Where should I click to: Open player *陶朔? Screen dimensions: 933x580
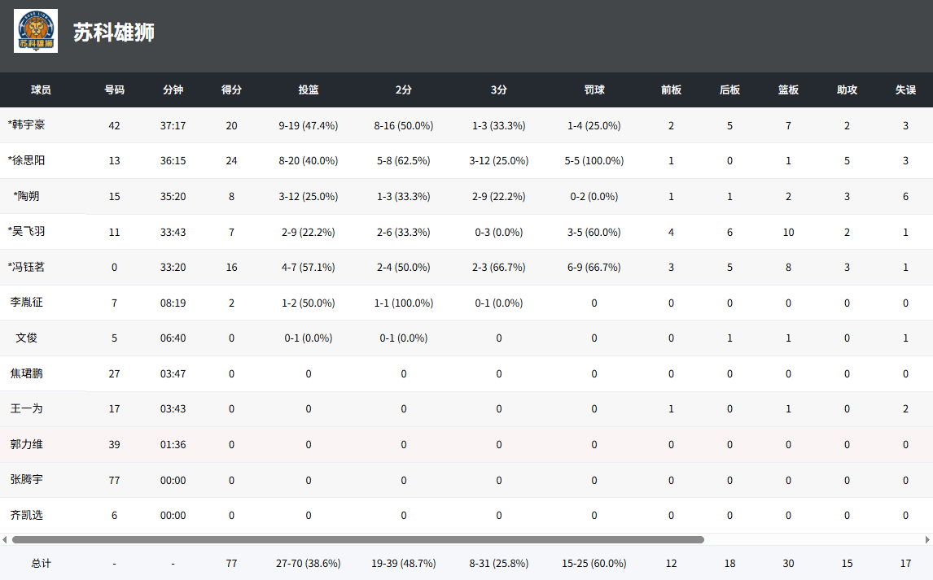[26, 196]
